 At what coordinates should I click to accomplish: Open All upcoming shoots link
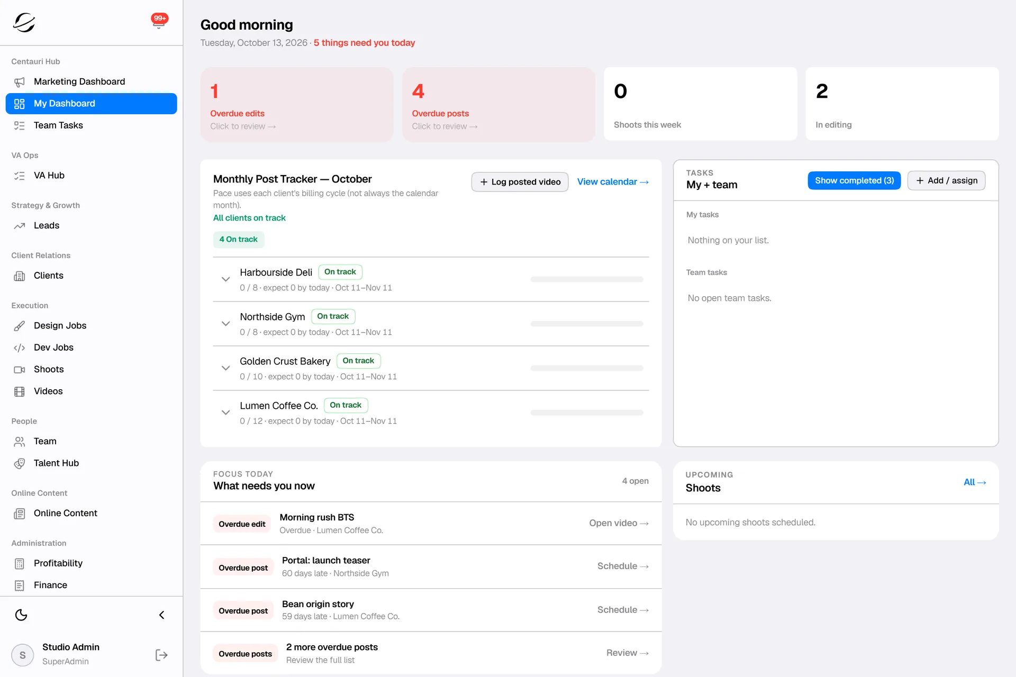tap(975, 482)
